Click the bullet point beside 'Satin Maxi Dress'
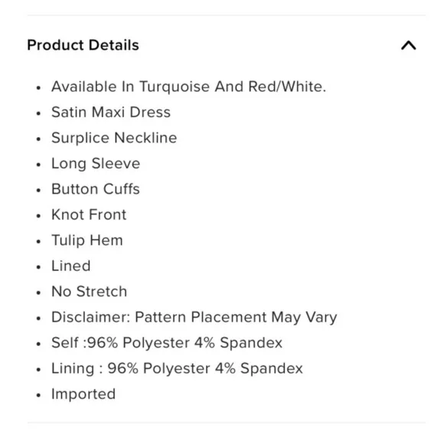The width and height of the screenshot is (444, 444). 39,113
